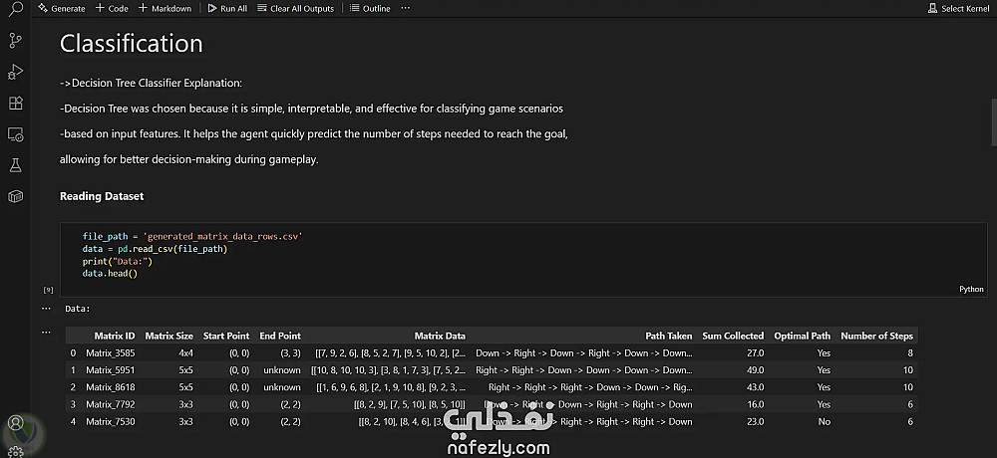Click the [9] execution count label
The height and width of the screenshot is (458, 997).
pos(48,290)
